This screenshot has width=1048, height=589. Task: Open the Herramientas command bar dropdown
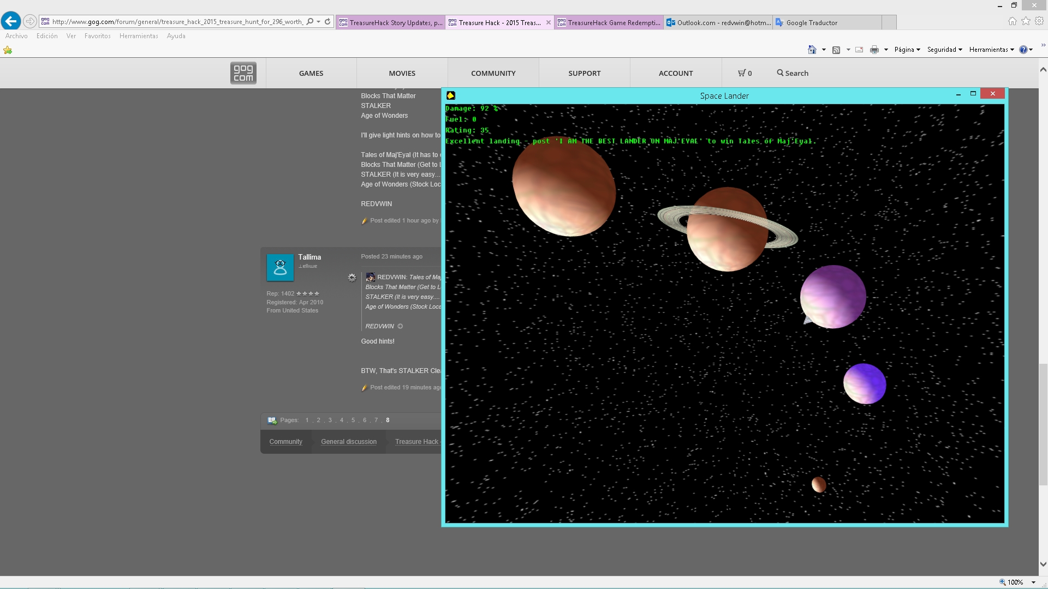click(991, 50)
